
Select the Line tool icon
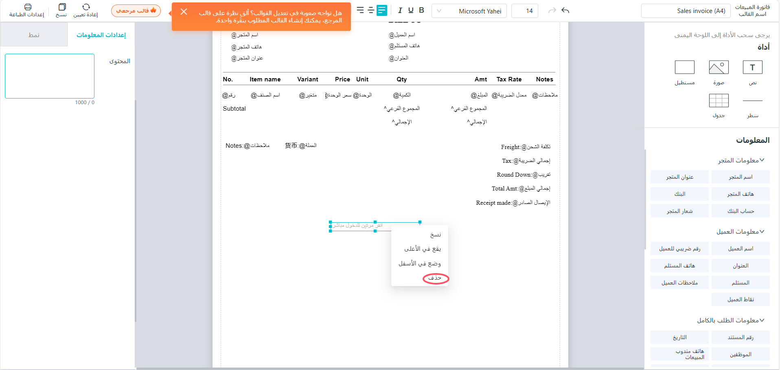pyautogui.click(x=752, y=101)
